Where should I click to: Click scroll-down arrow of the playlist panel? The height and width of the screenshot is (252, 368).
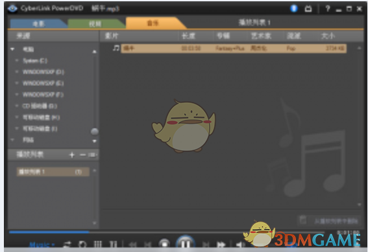(94, 223)
